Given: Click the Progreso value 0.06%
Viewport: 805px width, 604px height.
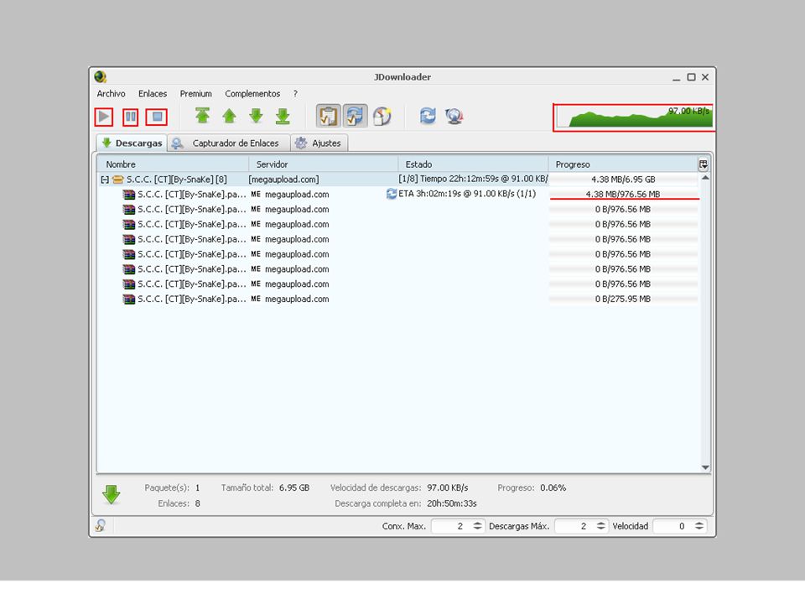Looking at the screenshot, I should [x=553, y=488].
